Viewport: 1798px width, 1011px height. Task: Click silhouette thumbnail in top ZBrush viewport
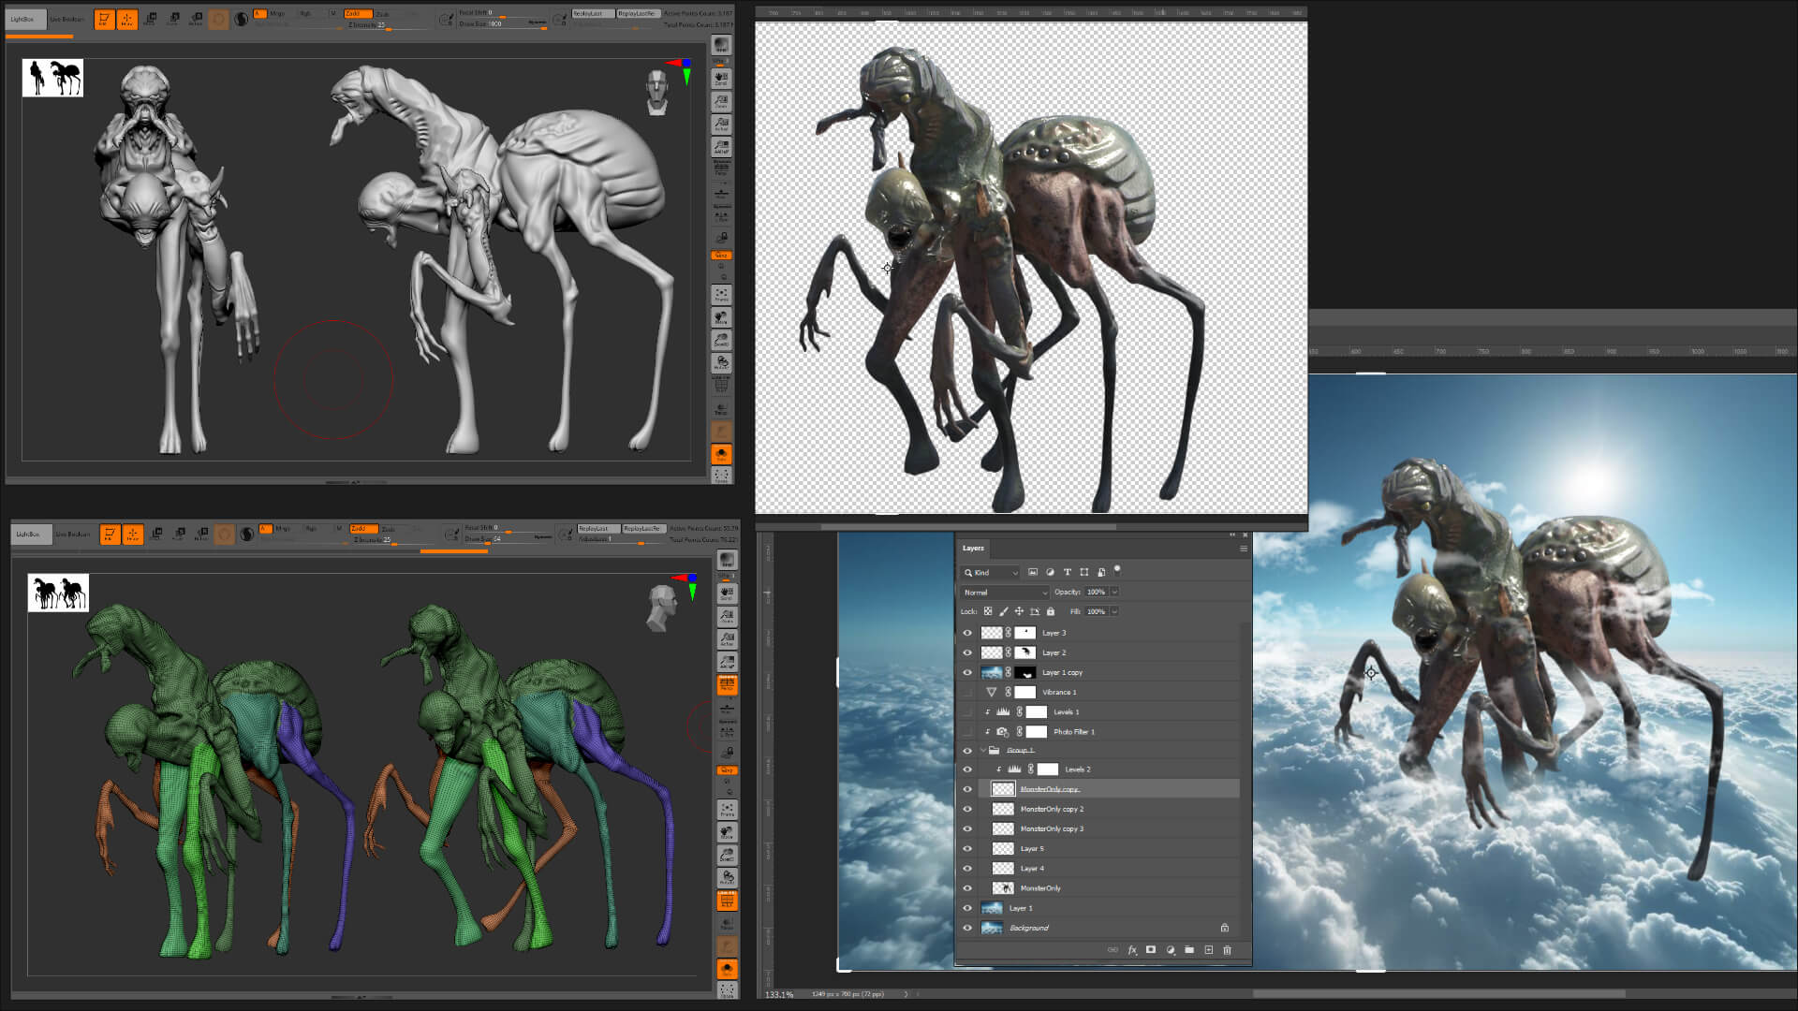coord(52,78)
